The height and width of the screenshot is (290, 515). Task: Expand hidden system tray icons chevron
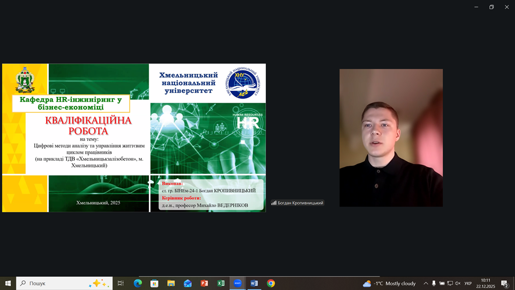click(x=426, y=283)
